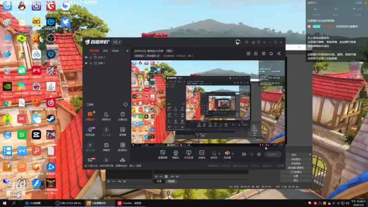Image resolution: width=368 pixels, height=207 pixels.
Task: Add 多媒体 media source
Action: click(201, 155)
